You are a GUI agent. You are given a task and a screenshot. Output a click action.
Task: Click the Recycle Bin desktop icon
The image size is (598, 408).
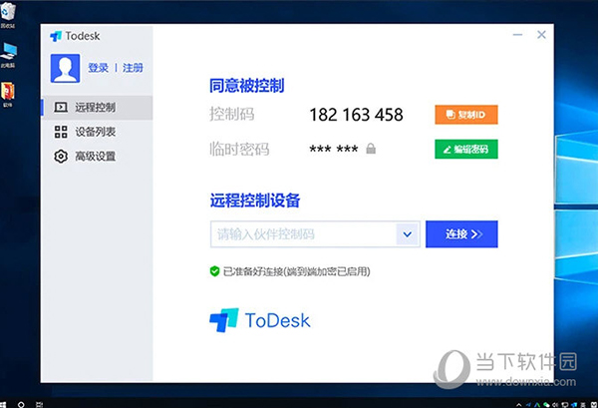8,15
